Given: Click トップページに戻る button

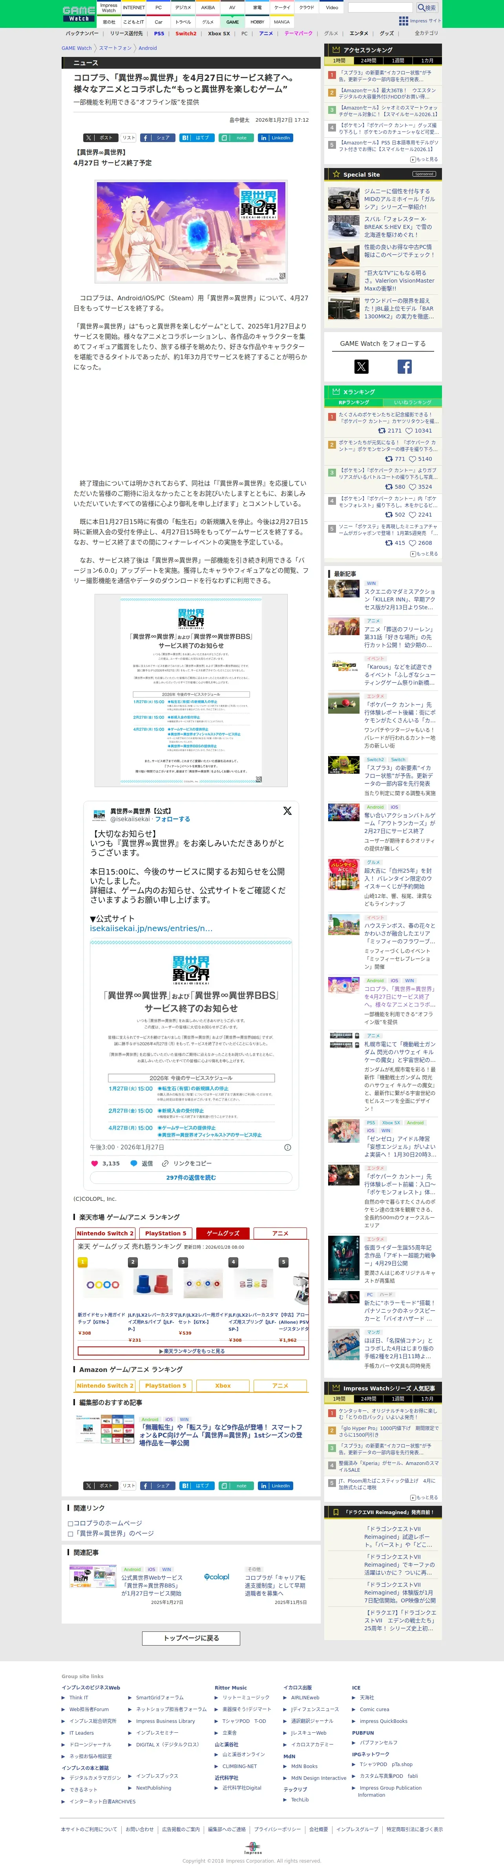Looking at the screenshot, I should pos(191,1638).
